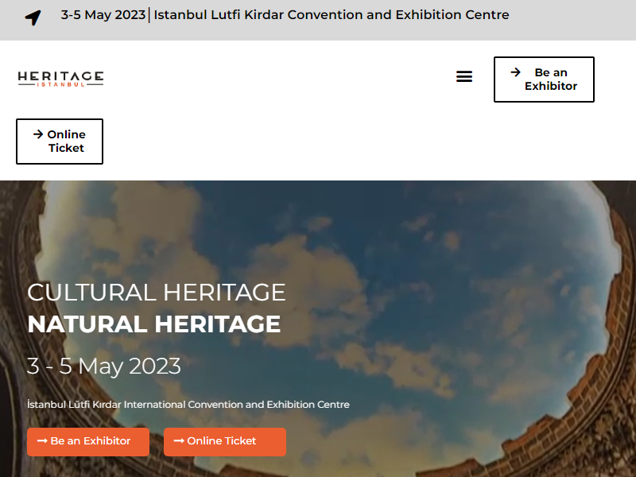Image resolution: width=636 pixels, height=477 pixels.
Task: Click the 'NATURAL HERITAGE' heading
Action: 154,324
